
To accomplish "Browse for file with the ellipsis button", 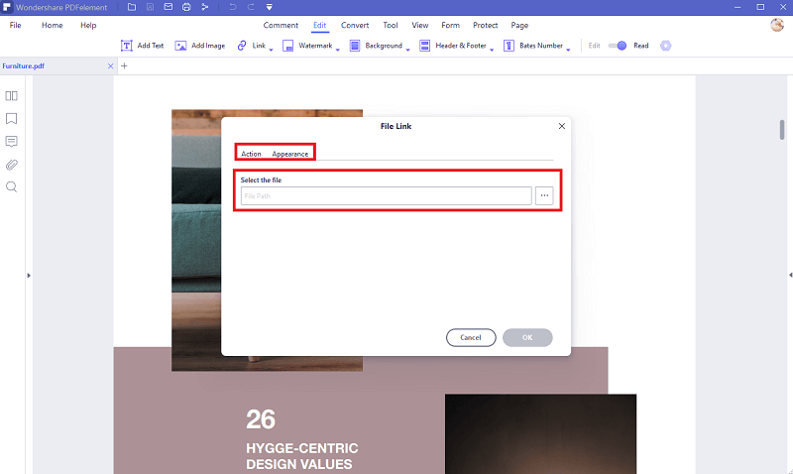I will point(544,195).
